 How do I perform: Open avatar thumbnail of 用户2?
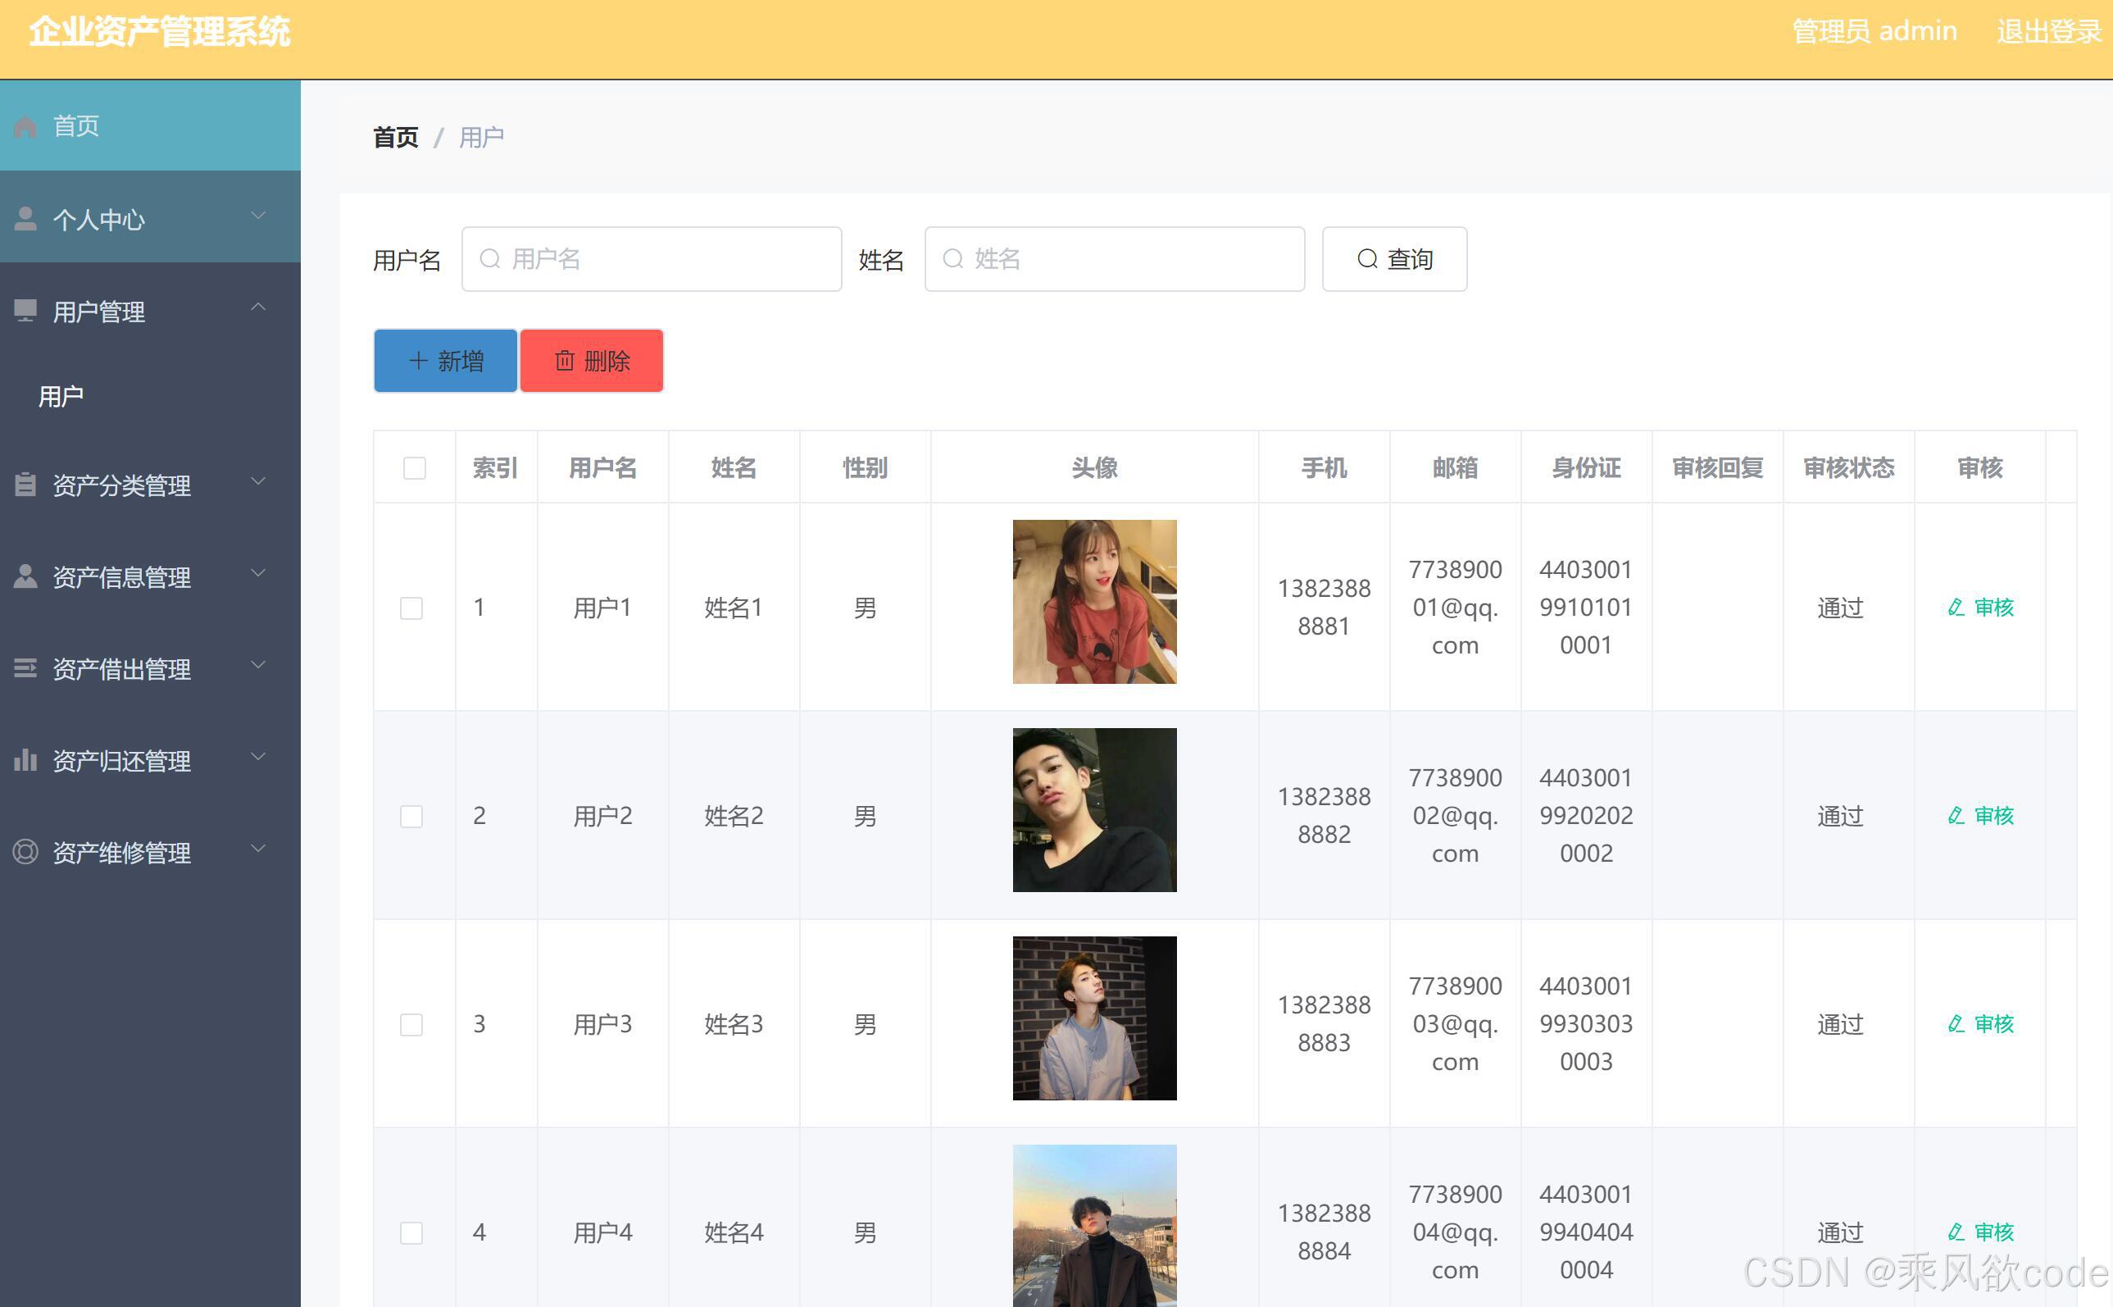click(x=1093, y=810)
